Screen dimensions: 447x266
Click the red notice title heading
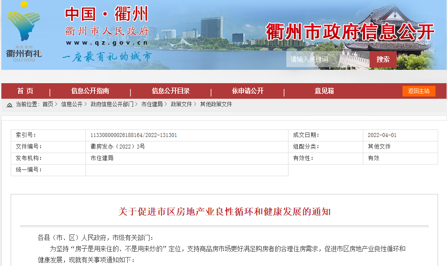224,211
